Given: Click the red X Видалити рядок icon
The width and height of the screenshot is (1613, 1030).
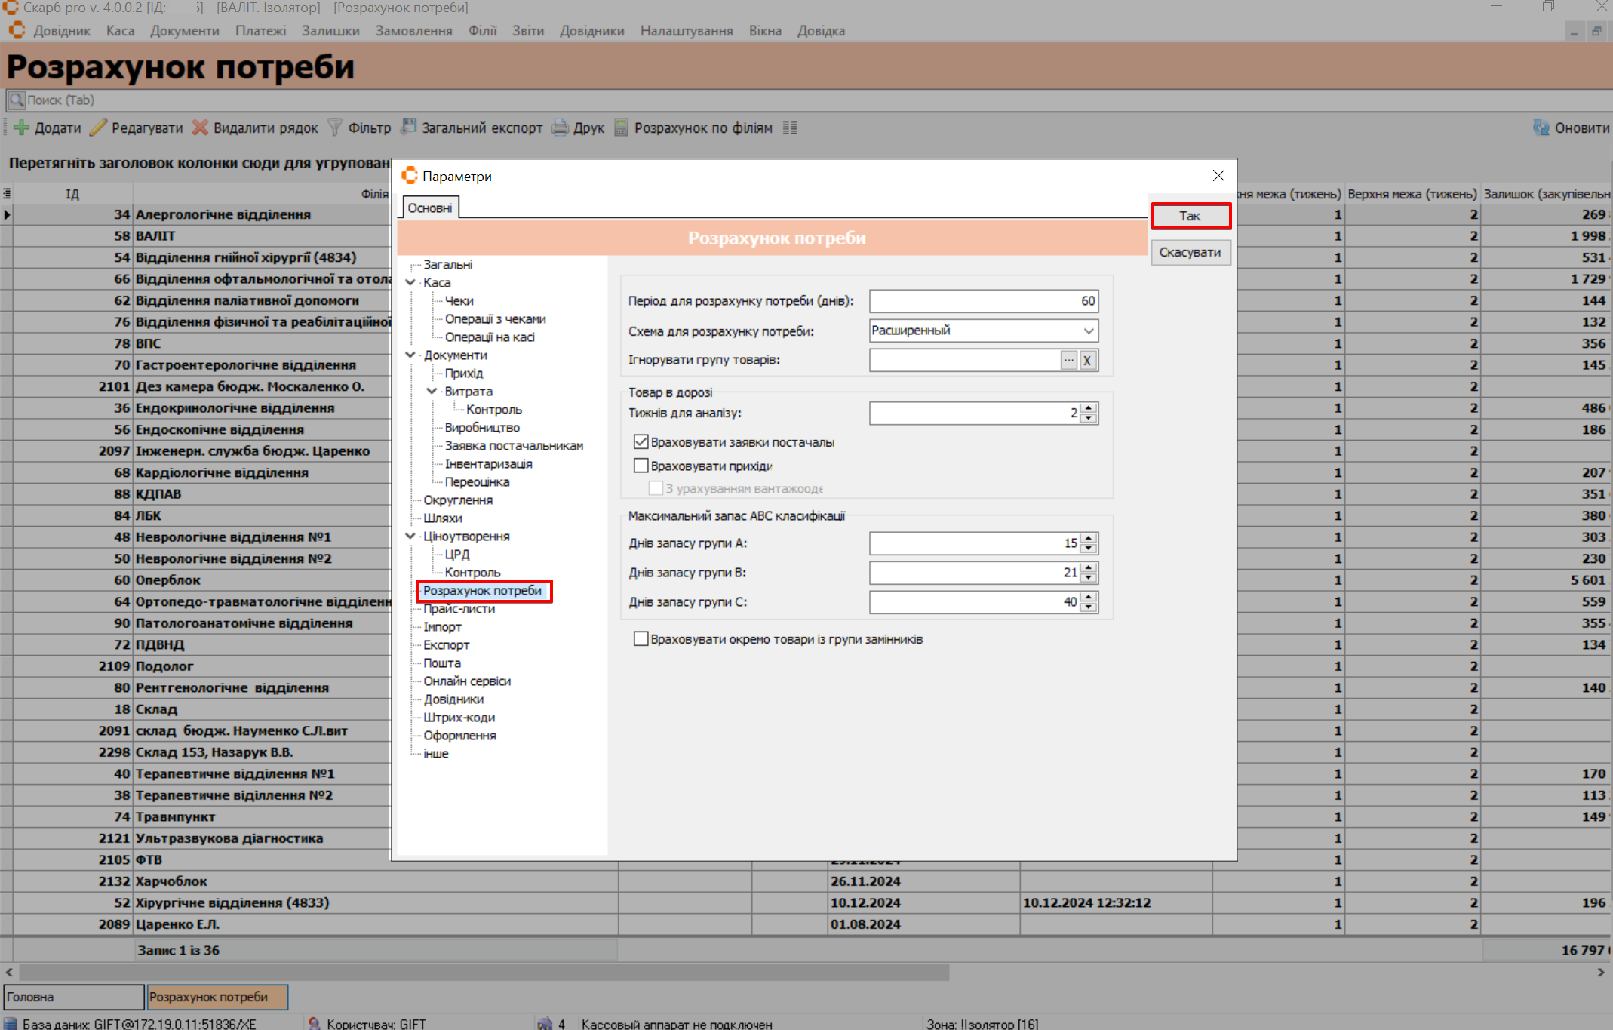Looking at the screenshot, I should click(x=200, y=128).
